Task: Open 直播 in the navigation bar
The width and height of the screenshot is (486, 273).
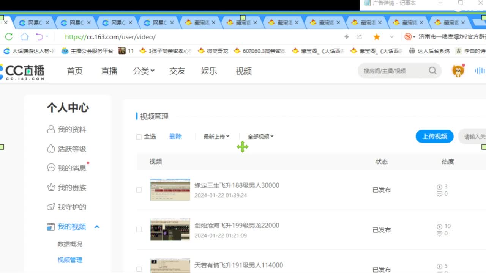Action: click(x=109, y=71)
